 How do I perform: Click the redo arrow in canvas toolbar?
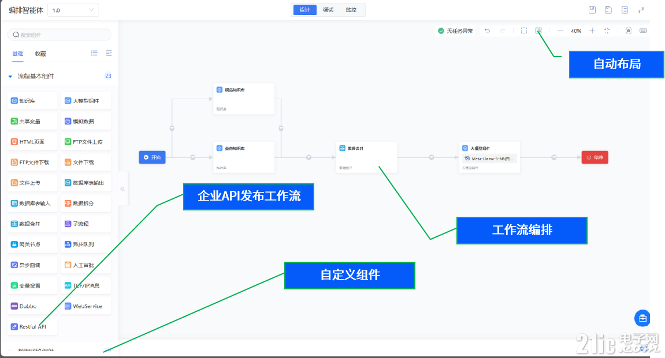click(x=503, y=31)
